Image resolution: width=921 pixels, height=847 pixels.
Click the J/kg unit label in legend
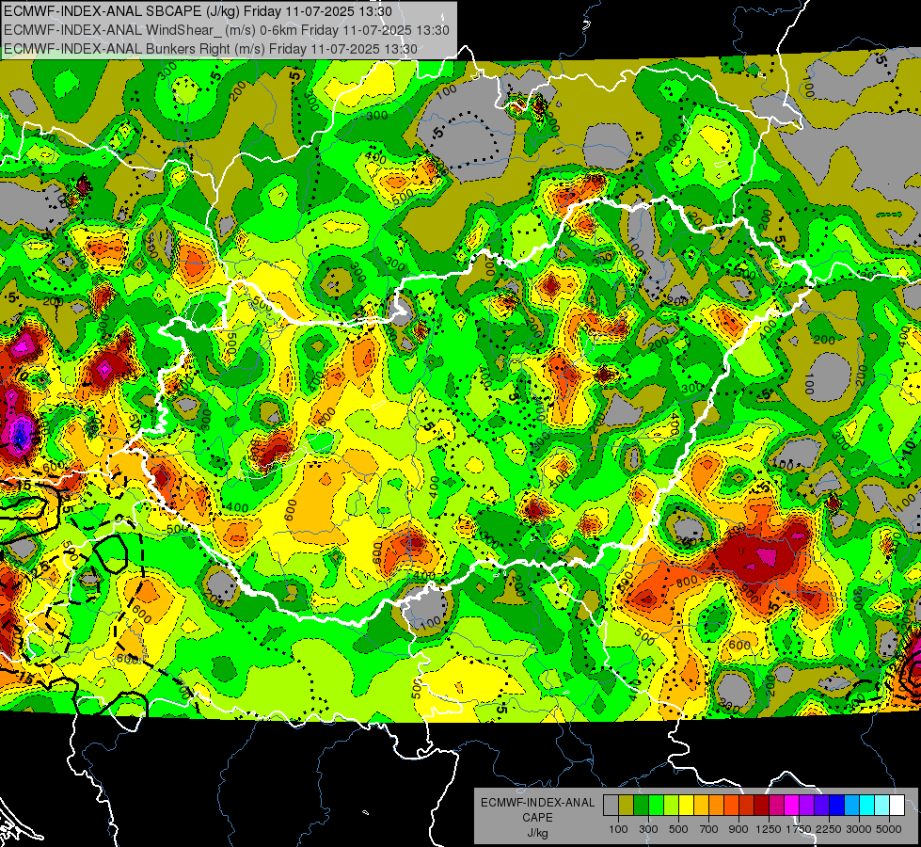click(x=537, y=834)
